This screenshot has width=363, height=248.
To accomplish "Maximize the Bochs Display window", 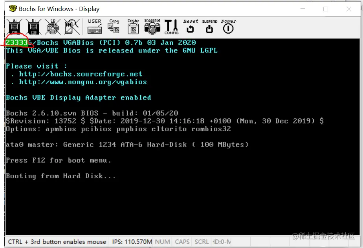I will pyautogui.click(x=326, y=9).
